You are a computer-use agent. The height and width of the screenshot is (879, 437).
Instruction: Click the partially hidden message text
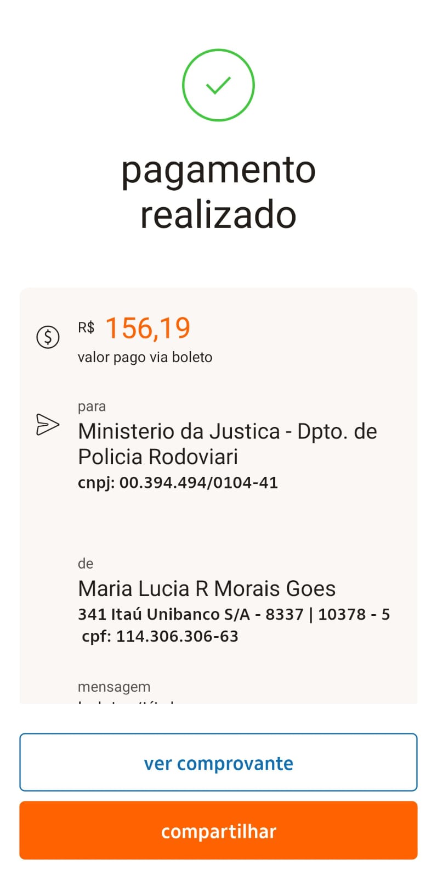tap(126, 701)
